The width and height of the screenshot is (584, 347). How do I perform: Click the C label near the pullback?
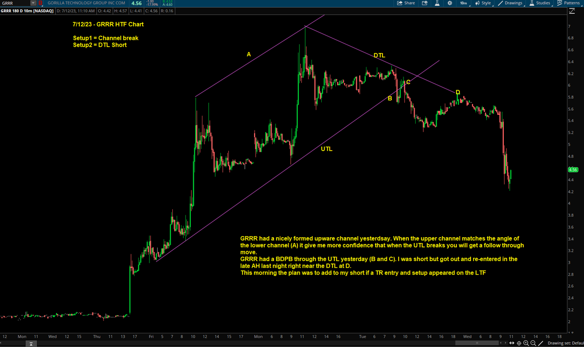coord(408,82)
